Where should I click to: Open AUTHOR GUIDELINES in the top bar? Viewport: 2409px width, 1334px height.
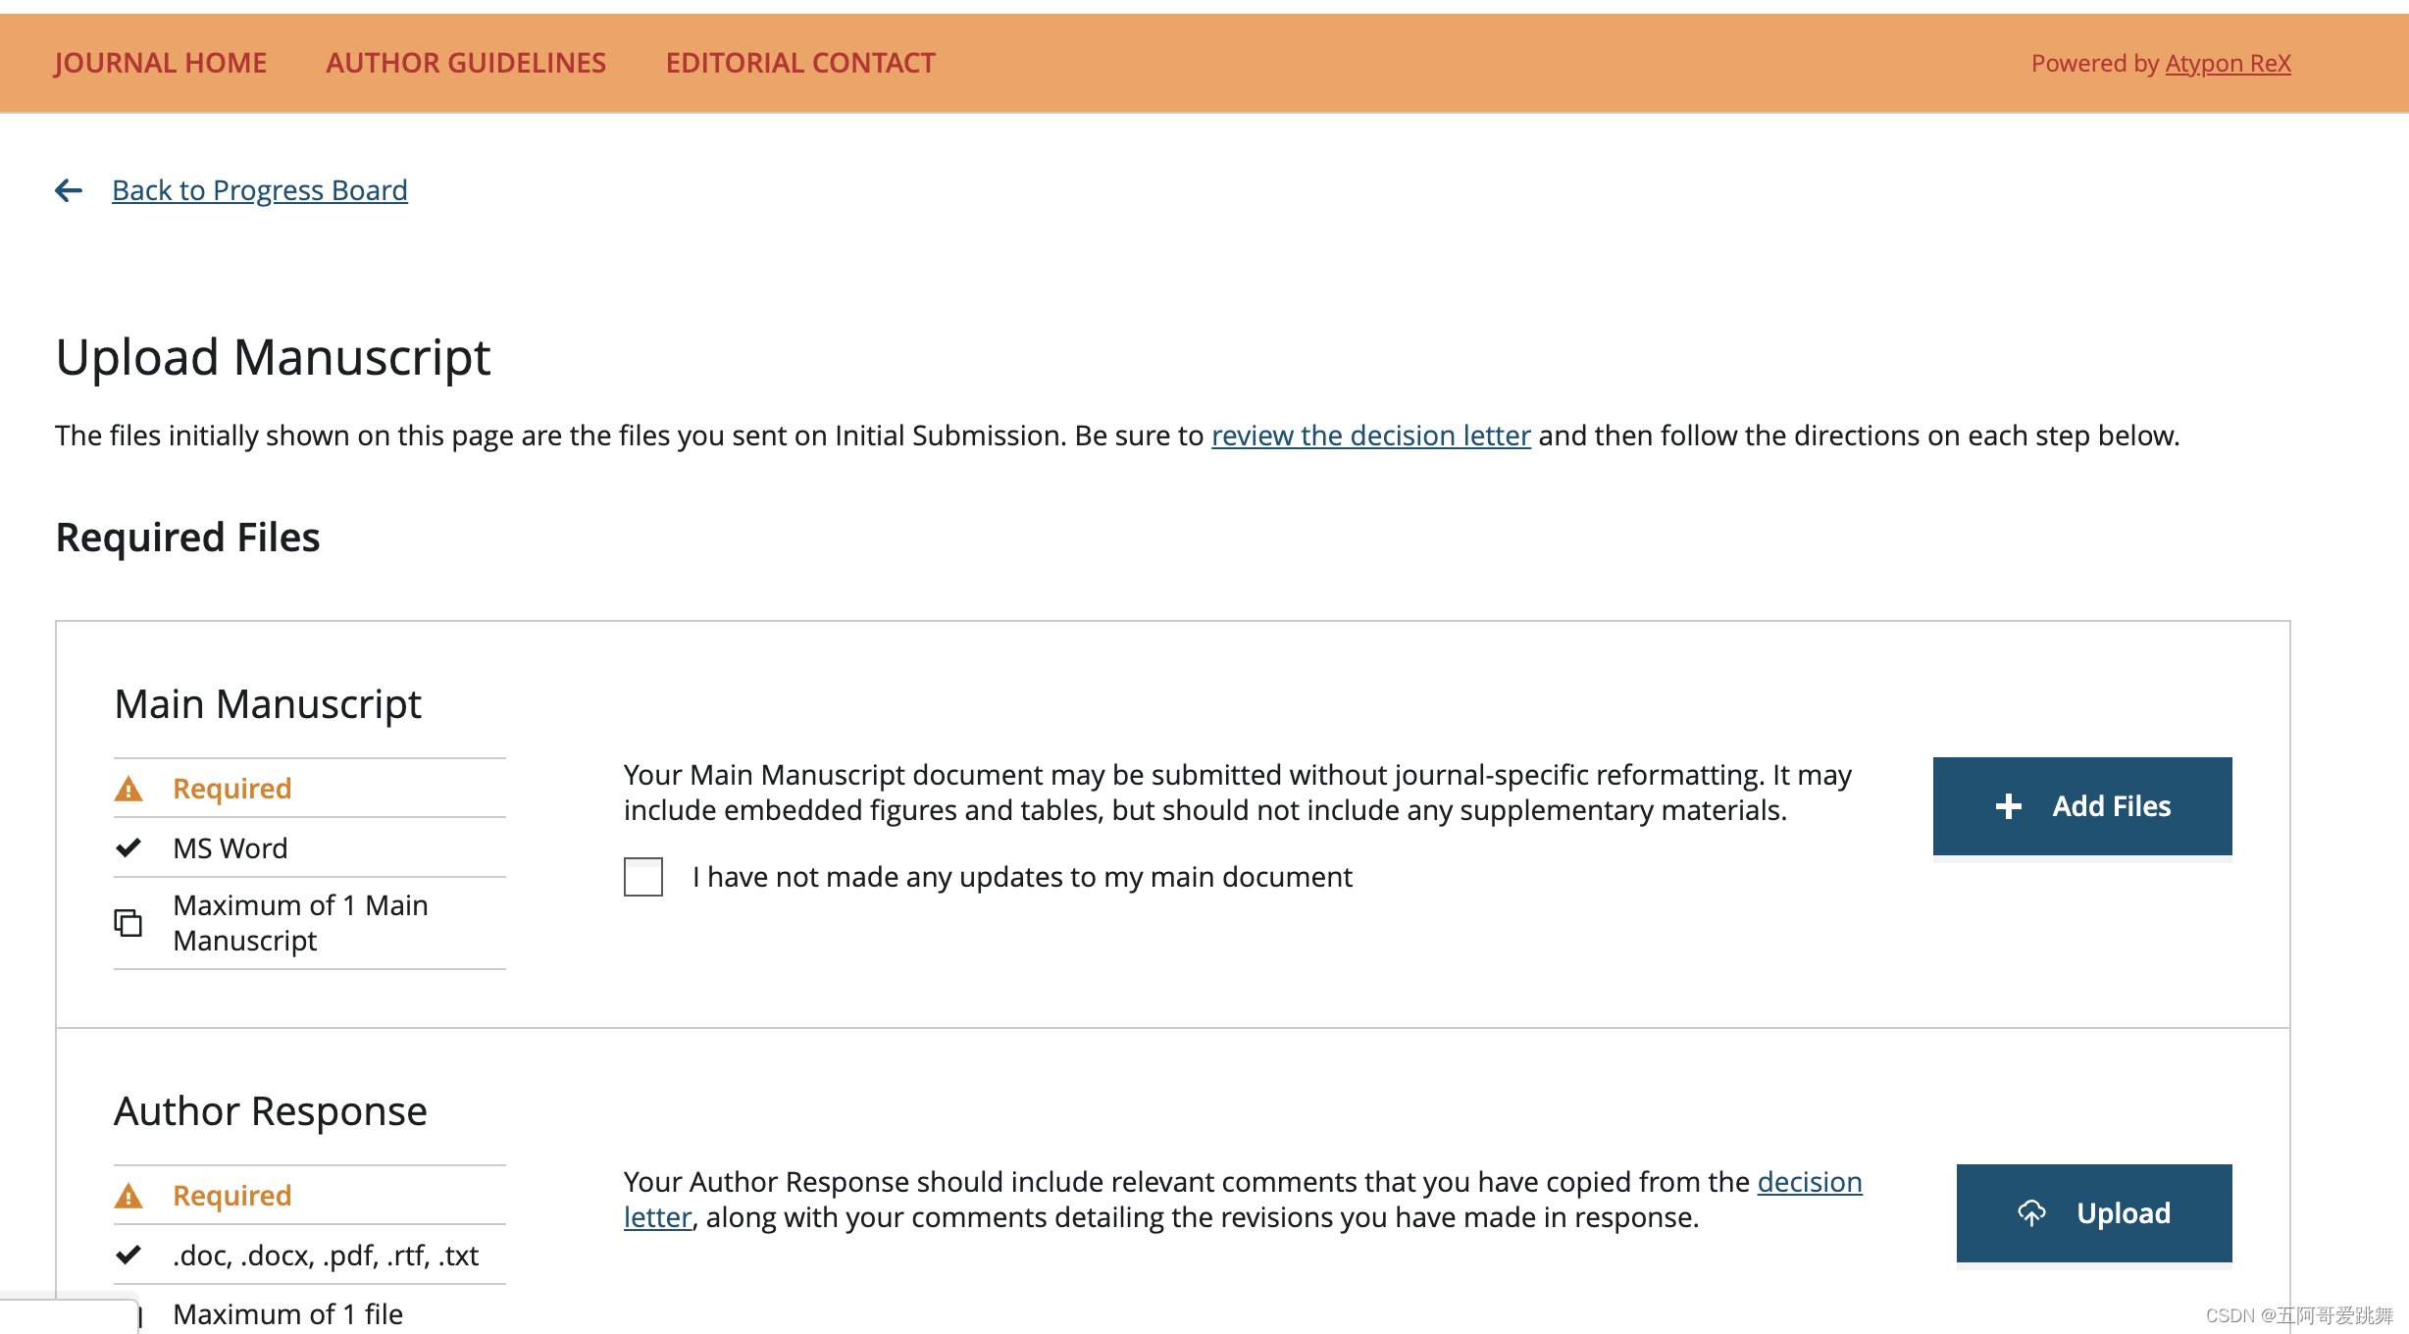[466, 63]
